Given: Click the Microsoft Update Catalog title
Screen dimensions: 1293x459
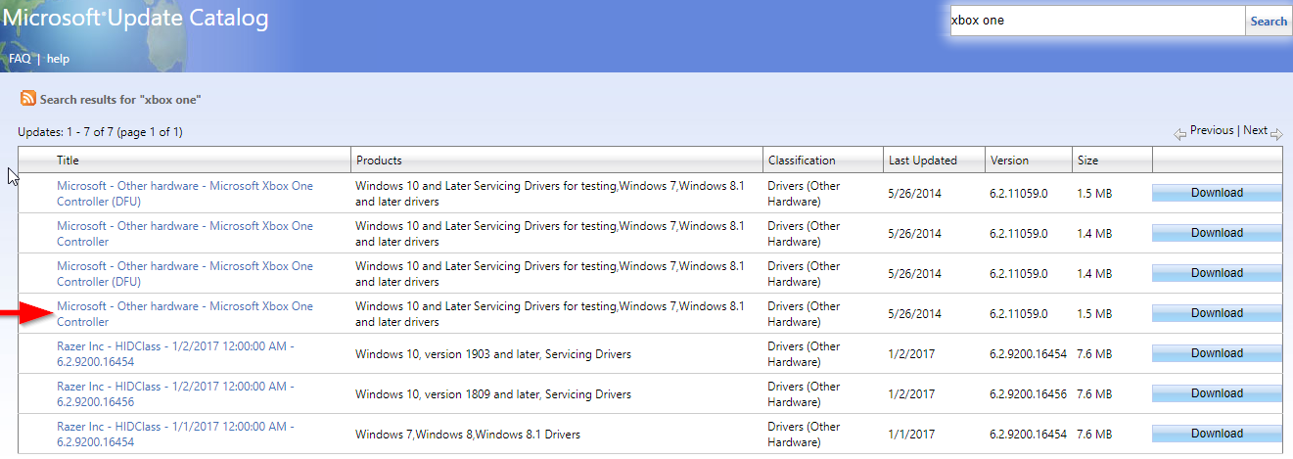Looking at the screenshot, I should [134, 18].
